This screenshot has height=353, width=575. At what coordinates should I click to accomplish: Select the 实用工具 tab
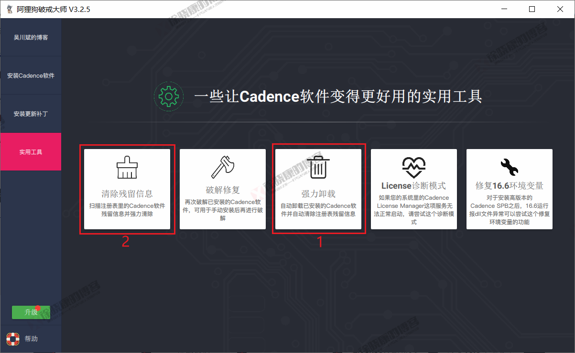click(x=31, y=152)
